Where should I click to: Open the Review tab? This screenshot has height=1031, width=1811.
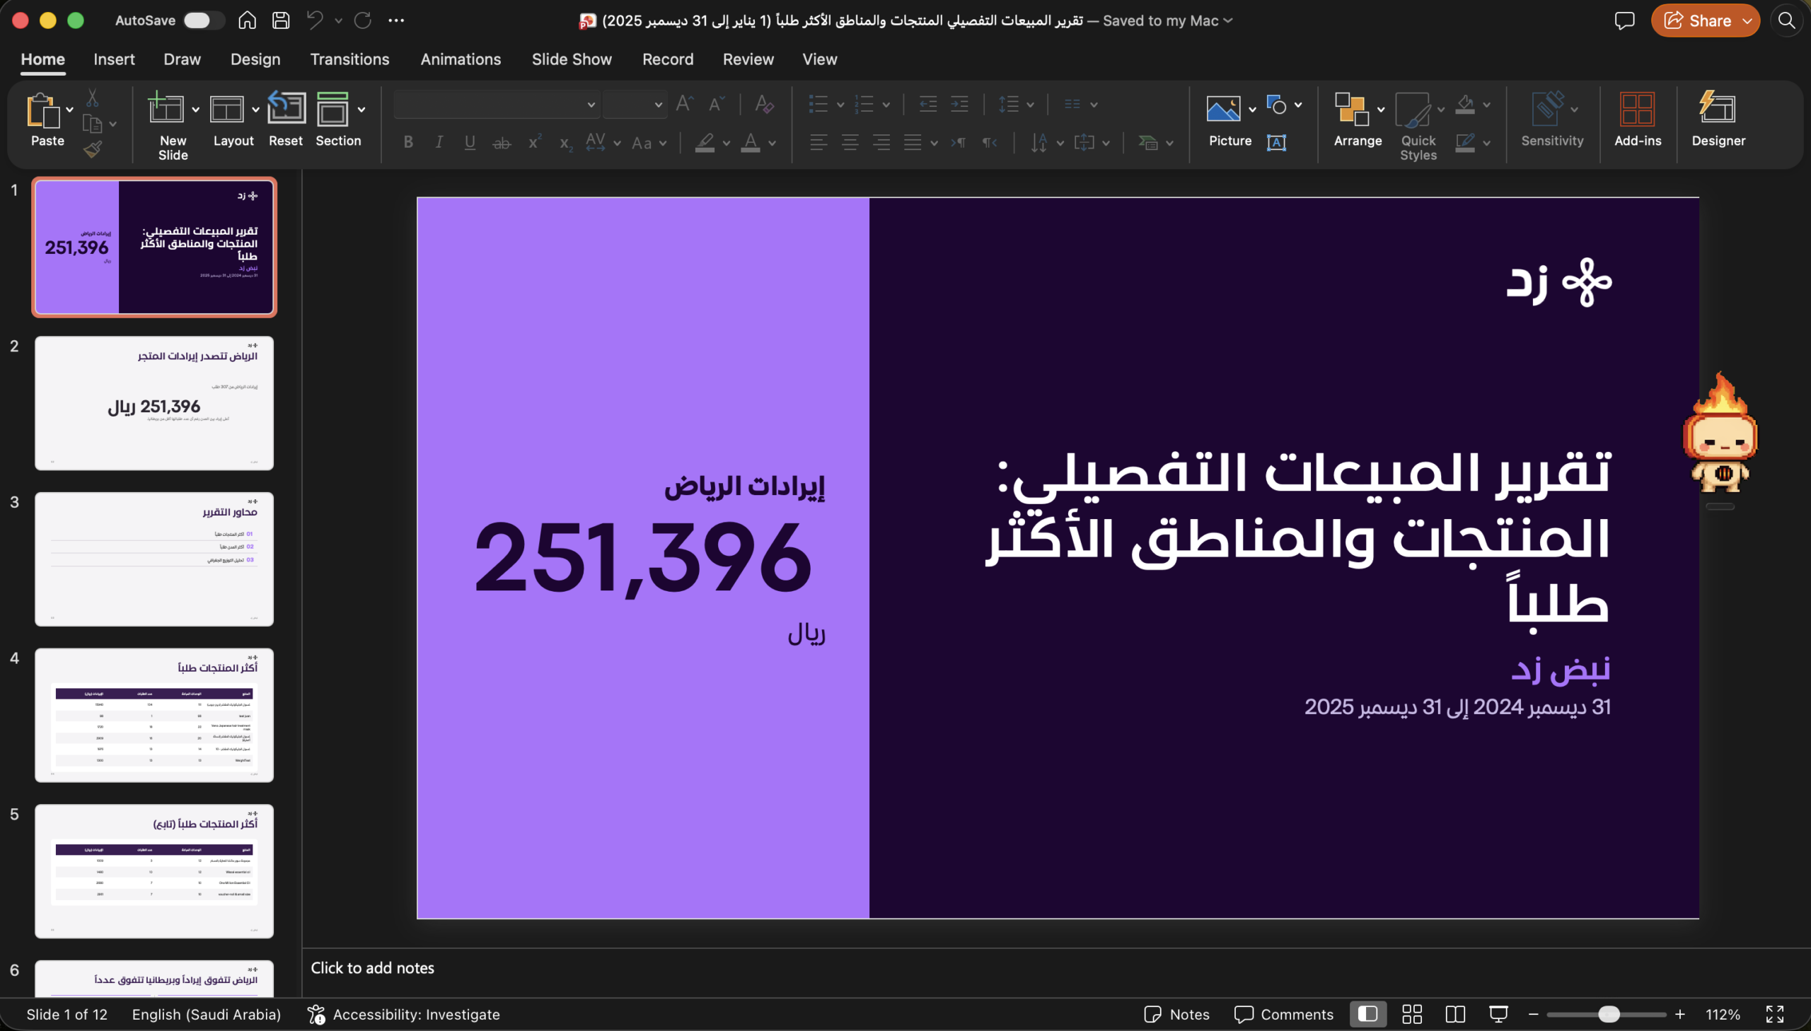coord(748,59)
